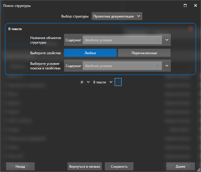Close the 'Поиск: структуры' dialog

[x=195, y=5]
